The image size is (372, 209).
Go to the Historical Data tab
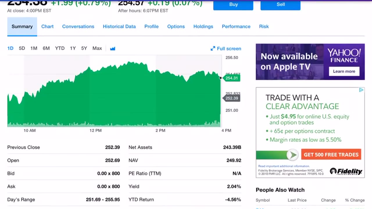click(x=119, y=26)
